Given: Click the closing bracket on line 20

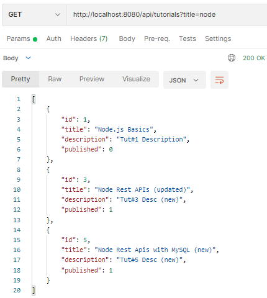Looking at the screenshot, I should point(34,291).
